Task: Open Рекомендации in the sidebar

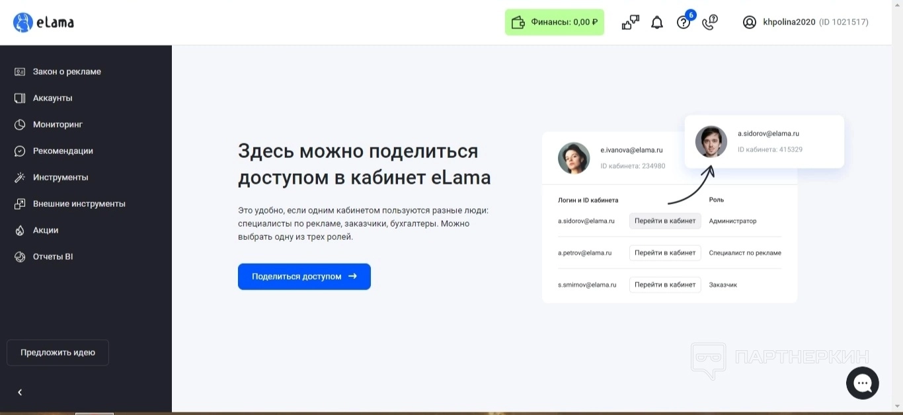Action: tap(63, 151)
